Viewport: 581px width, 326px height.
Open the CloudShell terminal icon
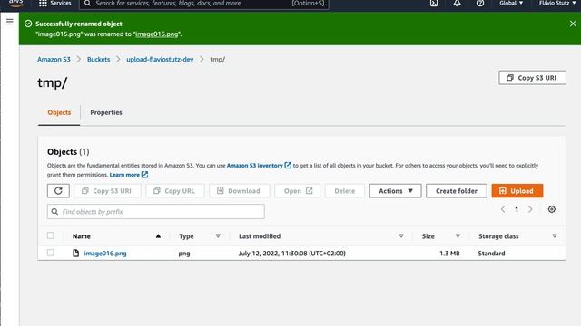point(434,3)
